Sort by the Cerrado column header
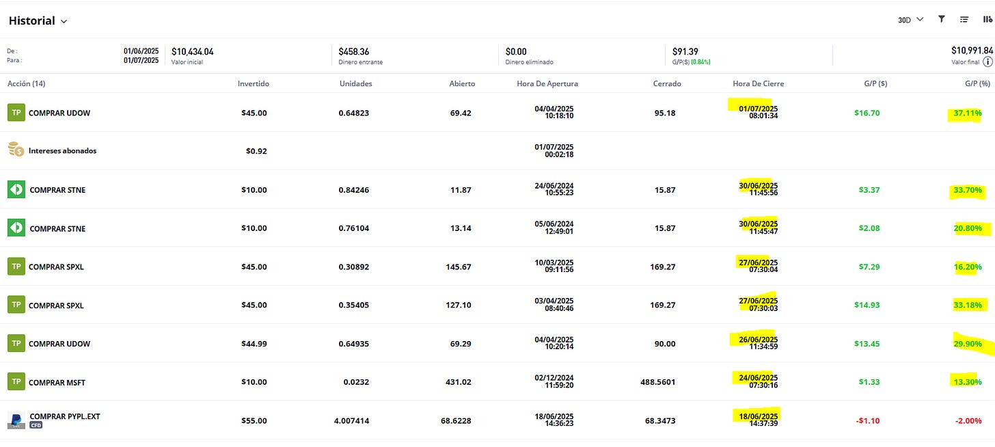The height and width of the screenshot is (447, 995). click(666, 83)
